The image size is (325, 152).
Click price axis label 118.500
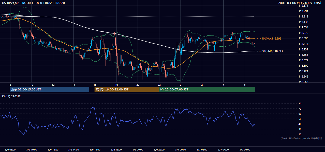[x=303, y=66]
